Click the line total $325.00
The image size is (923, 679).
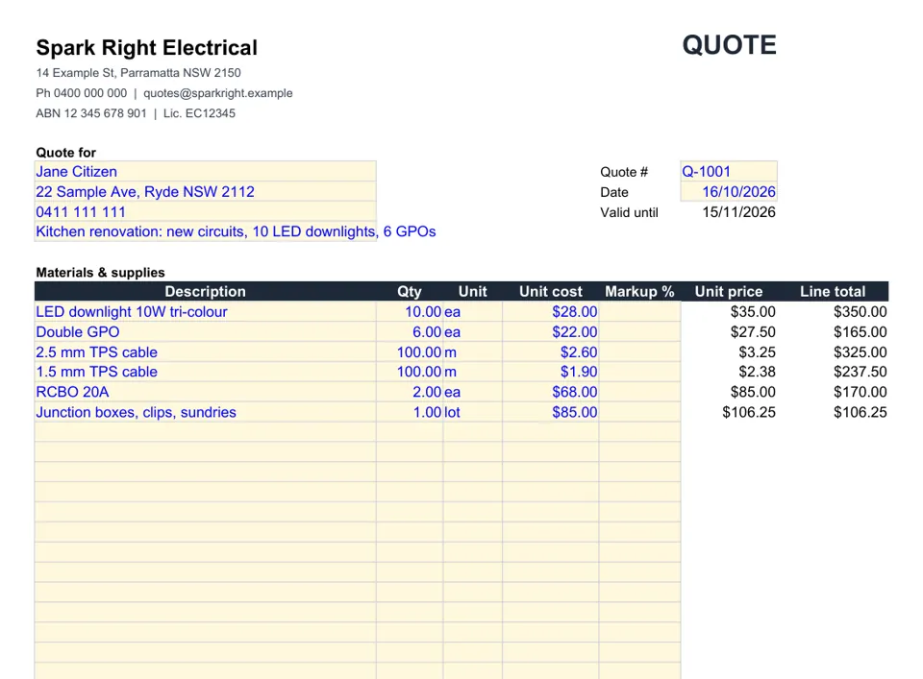click(860, 352)
